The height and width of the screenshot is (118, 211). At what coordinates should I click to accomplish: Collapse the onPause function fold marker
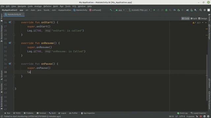click(14, 64)
